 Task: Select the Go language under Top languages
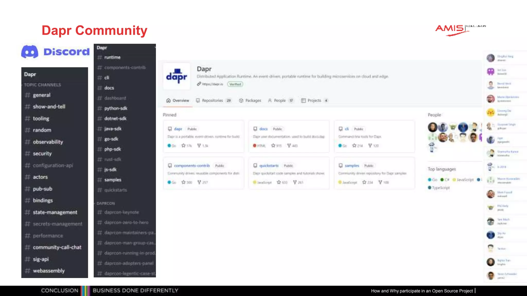point(432,180)
